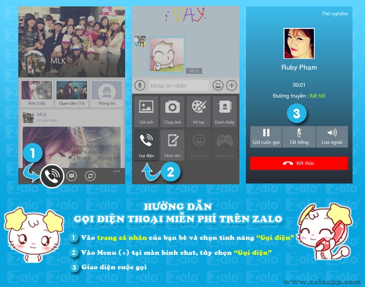Open the MLK group cover photo
Viewport: 365px width, 287px height.
[71, 42]
